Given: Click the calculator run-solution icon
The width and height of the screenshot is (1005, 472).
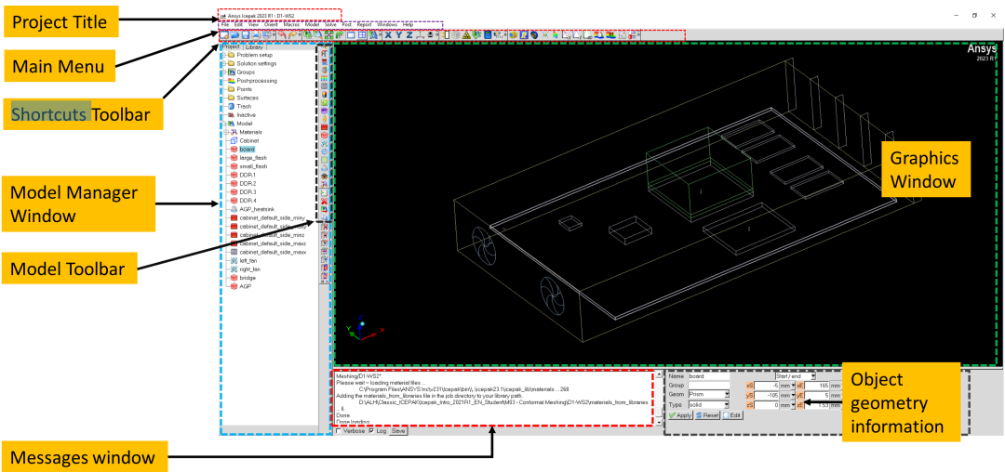Looking at the screenshot, I should click(488, 35).
